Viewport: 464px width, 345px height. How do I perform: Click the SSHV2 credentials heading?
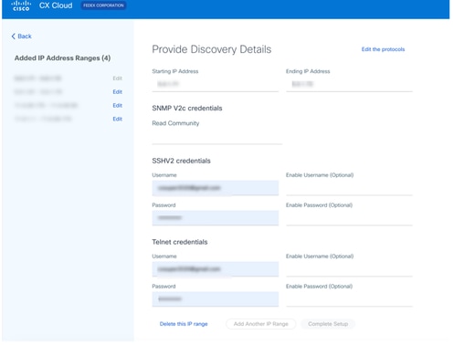tap(181, 161)
